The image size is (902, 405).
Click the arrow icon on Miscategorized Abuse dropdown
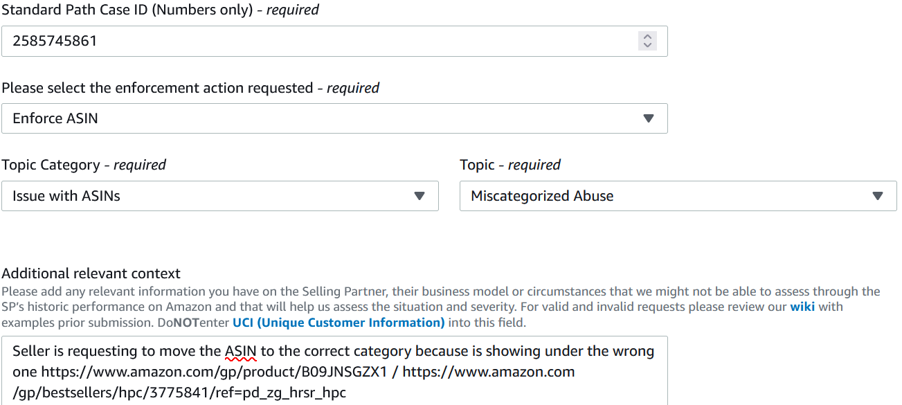(x=878, y=196)
